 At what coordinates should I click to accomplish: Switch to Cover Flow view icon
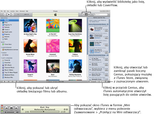coord(89,14)
